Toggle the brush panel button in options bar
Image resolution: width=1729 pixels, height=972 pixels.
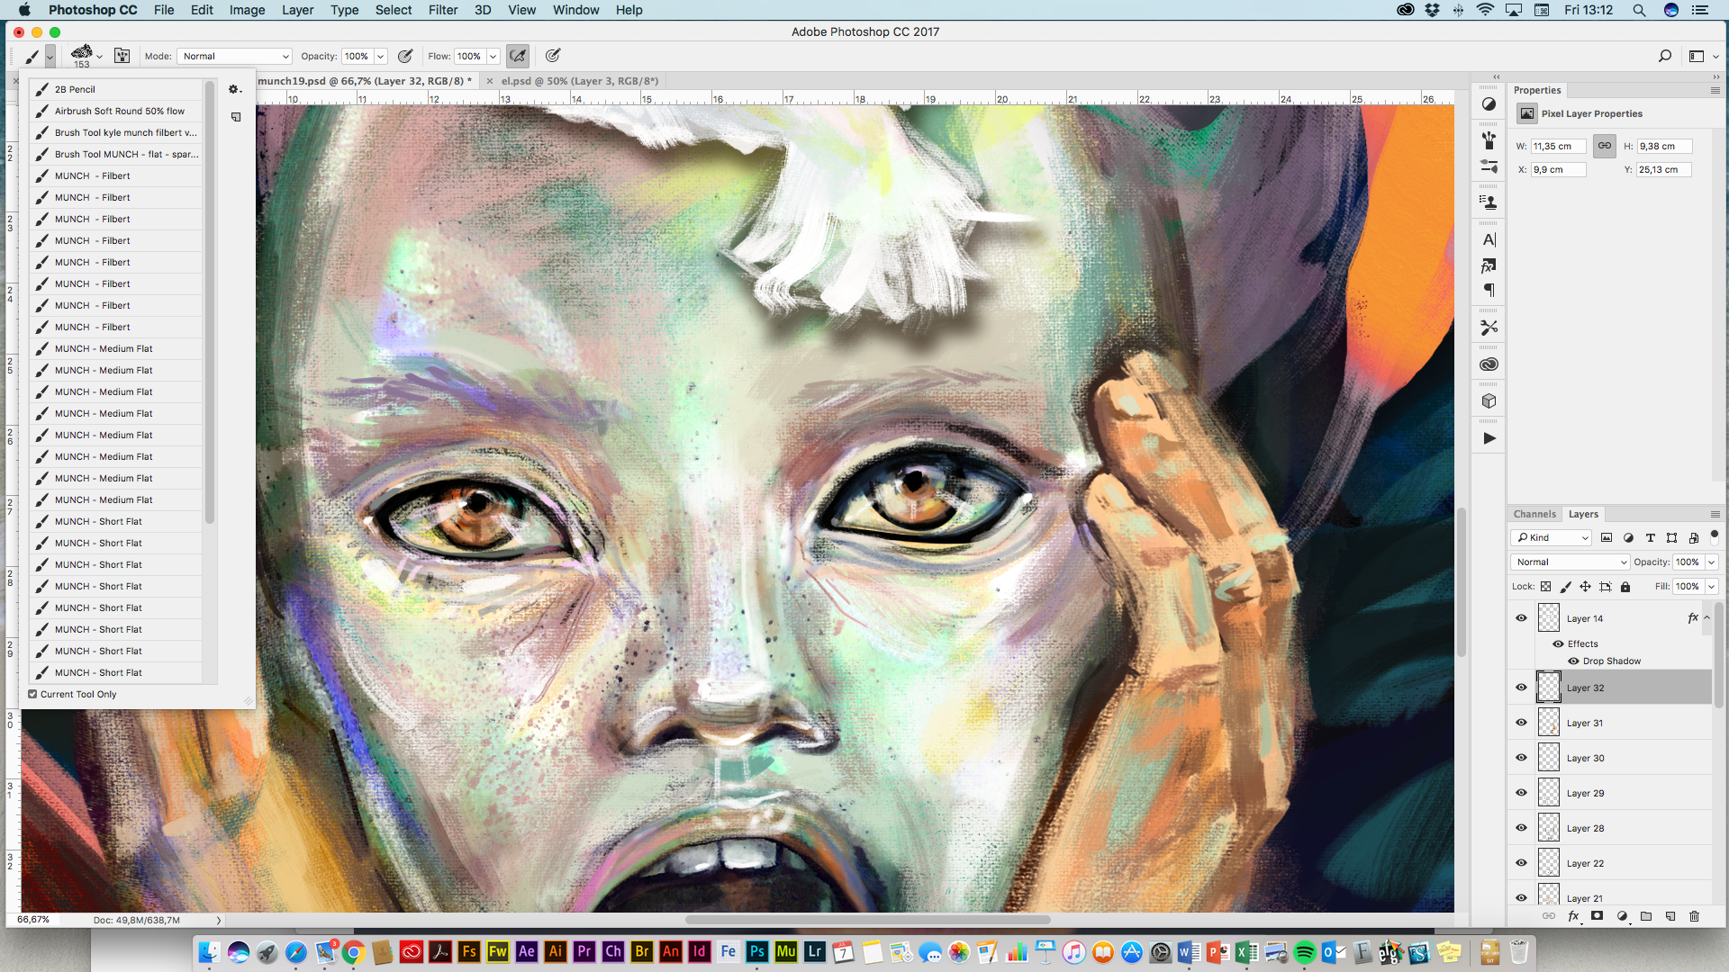[122, 56]
